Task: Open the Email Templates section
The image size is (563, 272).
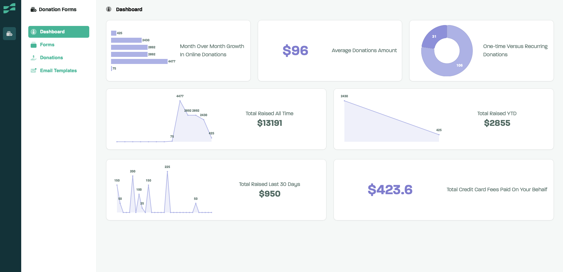Action: 58,70
